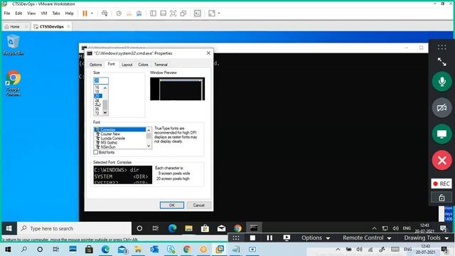Open the Help menu in VMware
Image resolution: width=455 pixels, height=256 pixels.
[69, 14]
